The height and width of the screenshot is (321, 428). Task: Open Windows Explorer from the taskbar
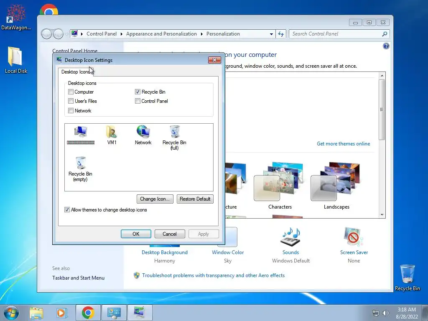(x=36, y=313)
